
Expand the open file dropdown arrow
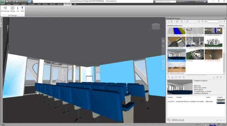click(175, 22)
